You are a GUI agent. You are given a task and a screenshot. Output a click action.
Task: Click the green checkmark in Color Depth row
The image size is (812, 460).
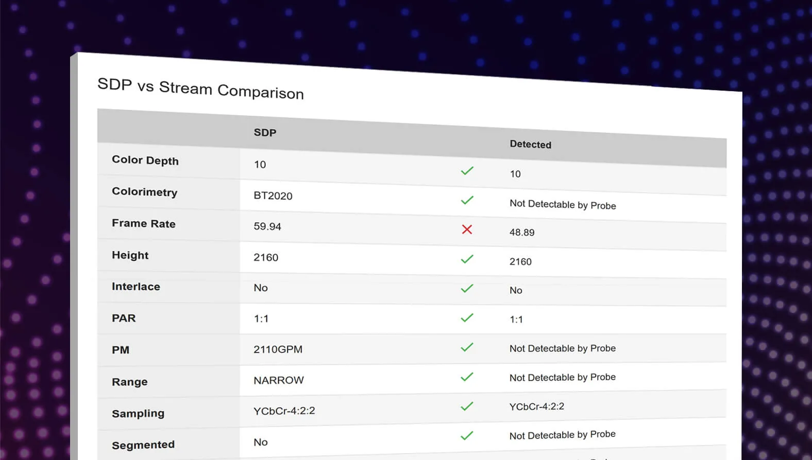[x=467, y=171]
